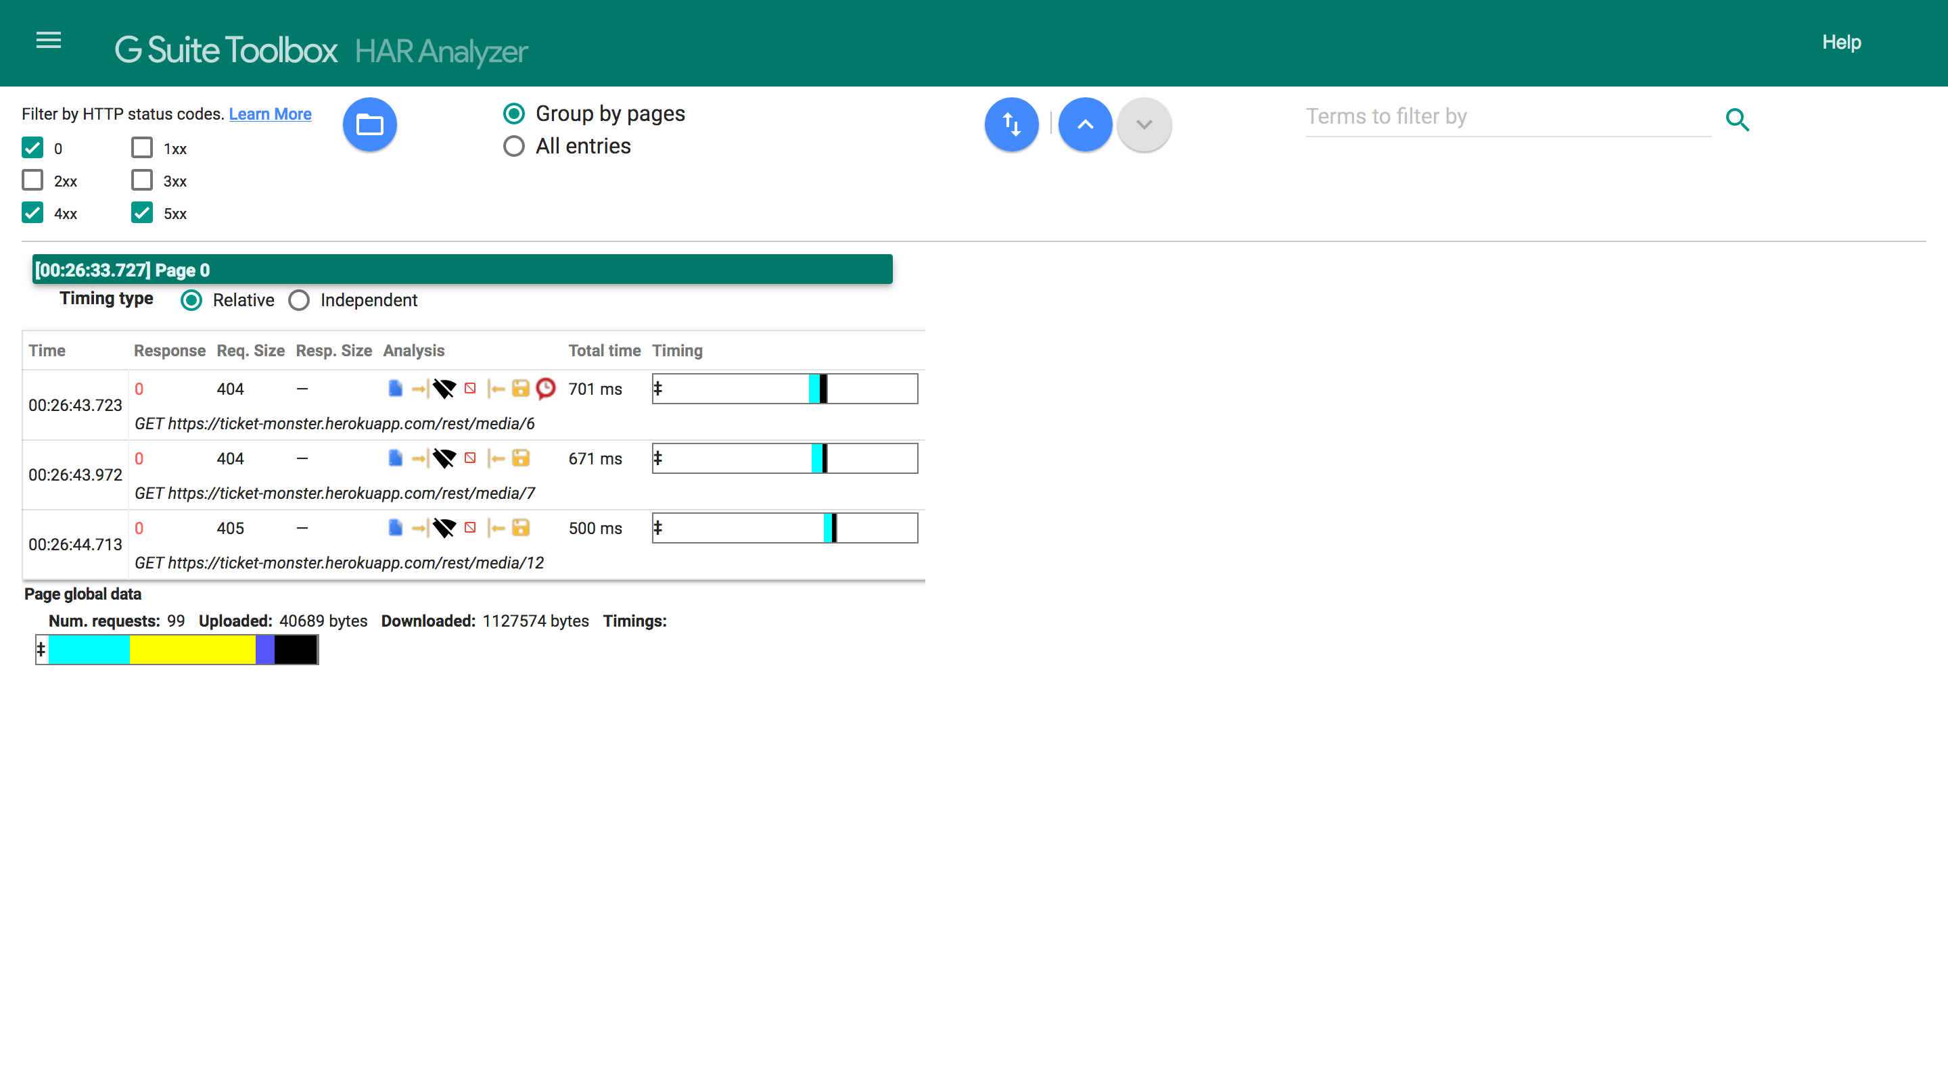Enable the 2xx status code filter
The height and width of the screenshot is (1087, 1948).
[x=32, y=180]
